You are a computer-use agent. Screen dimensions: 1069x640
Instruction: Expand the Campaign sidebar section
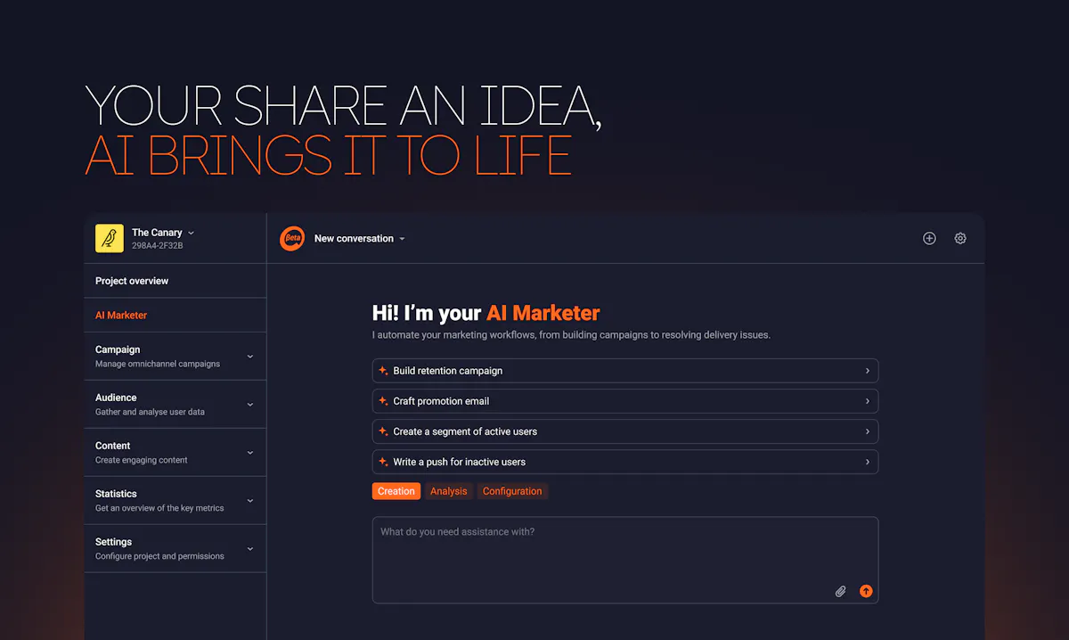[249, 357]
